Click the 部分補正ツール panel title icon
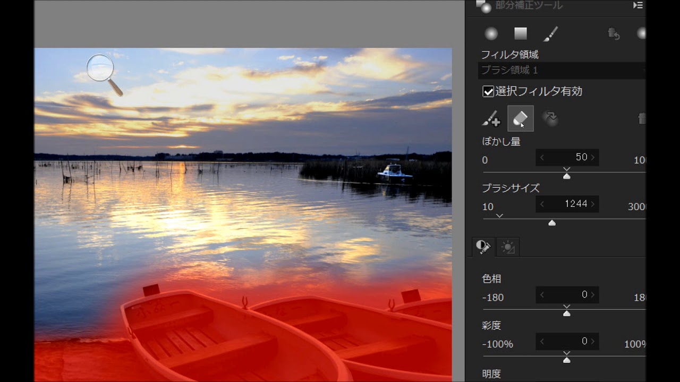 (483, 6)
